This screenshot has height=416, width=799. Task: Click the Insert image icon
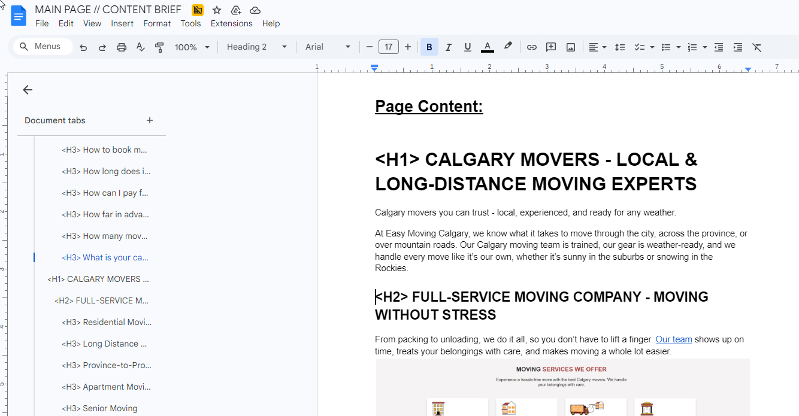[x=571, y=47]
